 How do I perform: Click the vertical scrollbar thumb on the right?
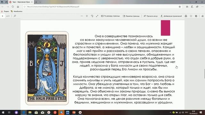pos(204,74)
